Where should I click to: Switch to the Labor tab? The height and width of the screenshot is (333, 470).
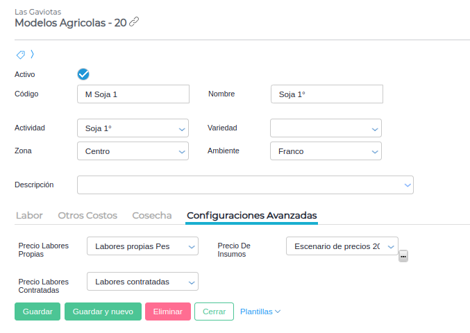coord(29,216)
